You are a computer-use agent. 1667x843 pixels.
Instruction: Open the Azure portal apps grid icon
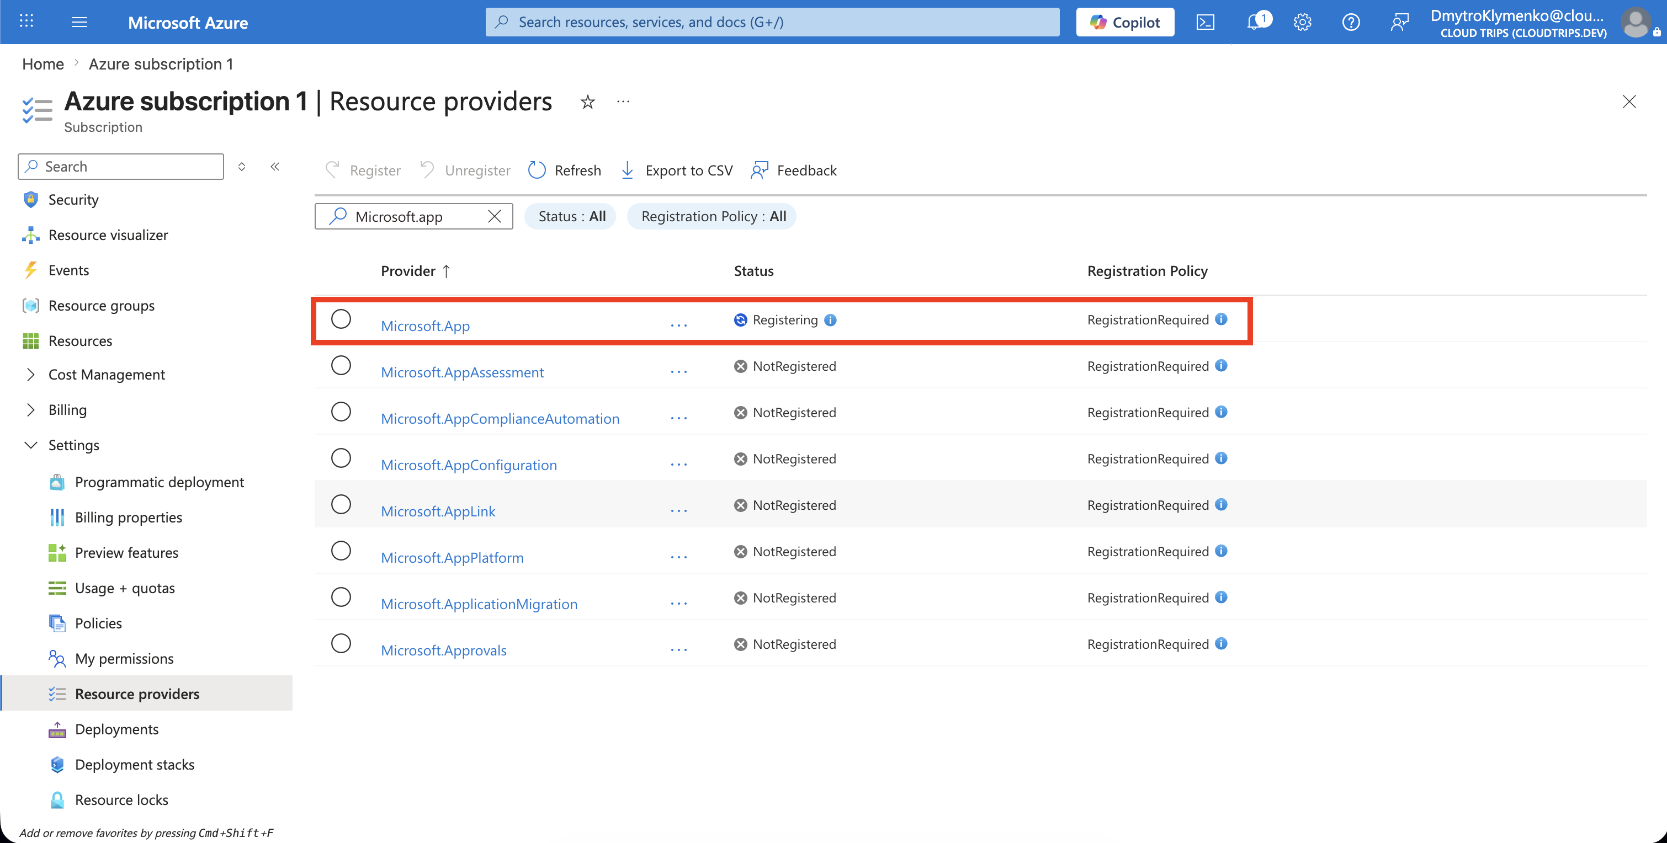tap(26, 22)
